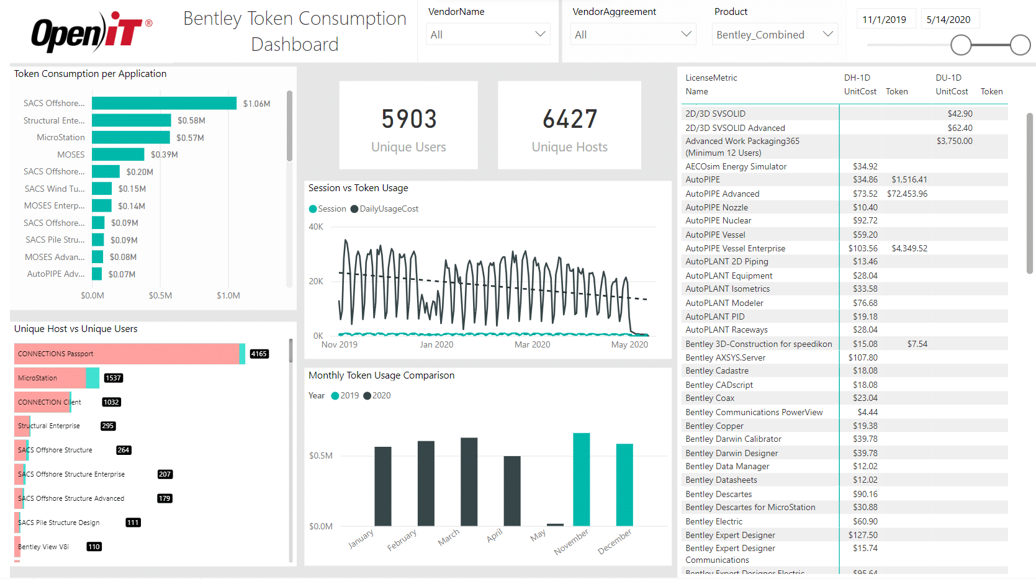Sort by the DH-1D UnitCost column header
Screen dimensions: 1036x579
[x=860, y=91]
